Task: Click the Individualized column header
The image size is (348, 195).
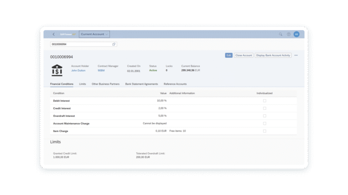Action: (264, 93)
